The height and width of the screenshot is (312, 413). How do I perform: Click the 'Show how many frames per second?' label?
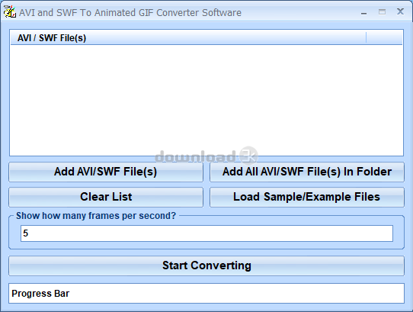pos(96,216)
